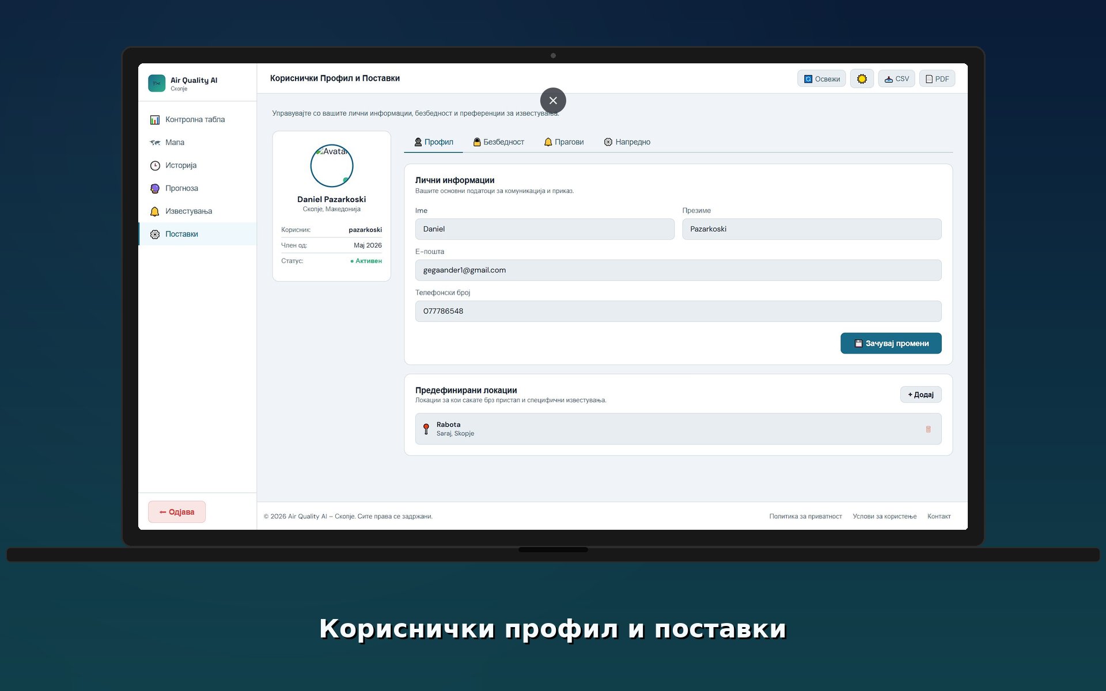The width and height of the screenshot is (1106, 691).
Task: Click the page title Кориснички Профил и Поставки
Action: pyautogui.click(x=335, y=78)
